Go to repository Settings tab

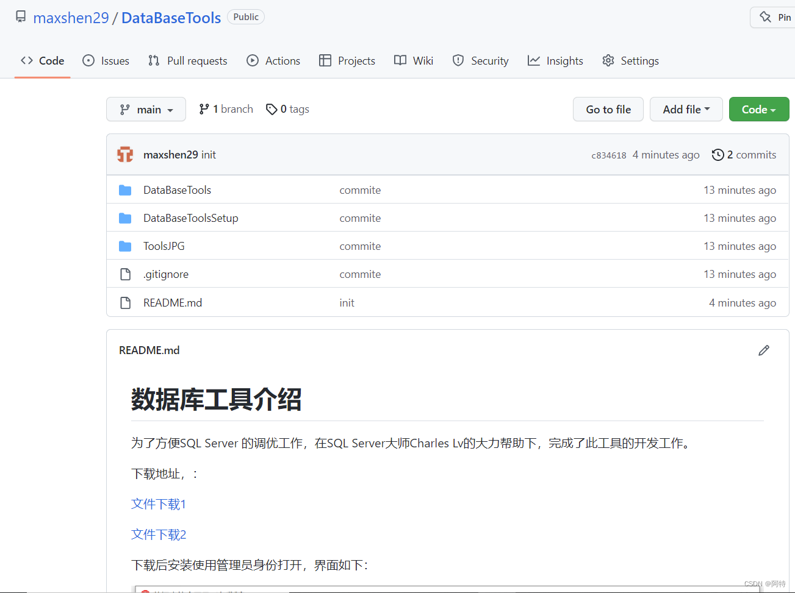coord(630,60)
